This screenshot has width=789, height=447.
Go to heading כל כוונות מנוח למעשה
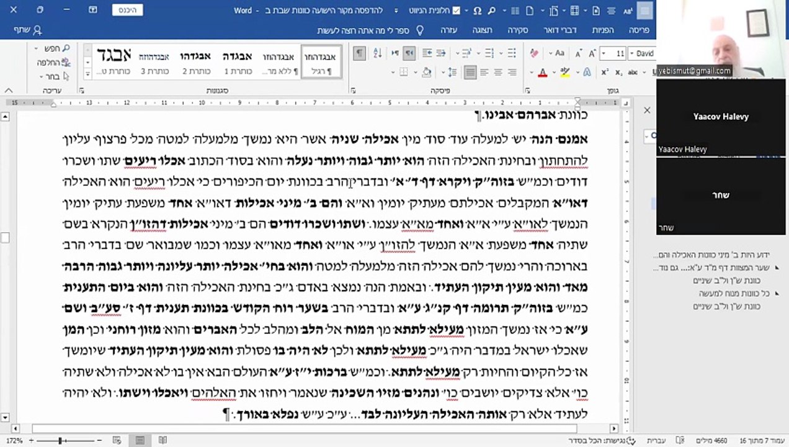coord(734,293)
